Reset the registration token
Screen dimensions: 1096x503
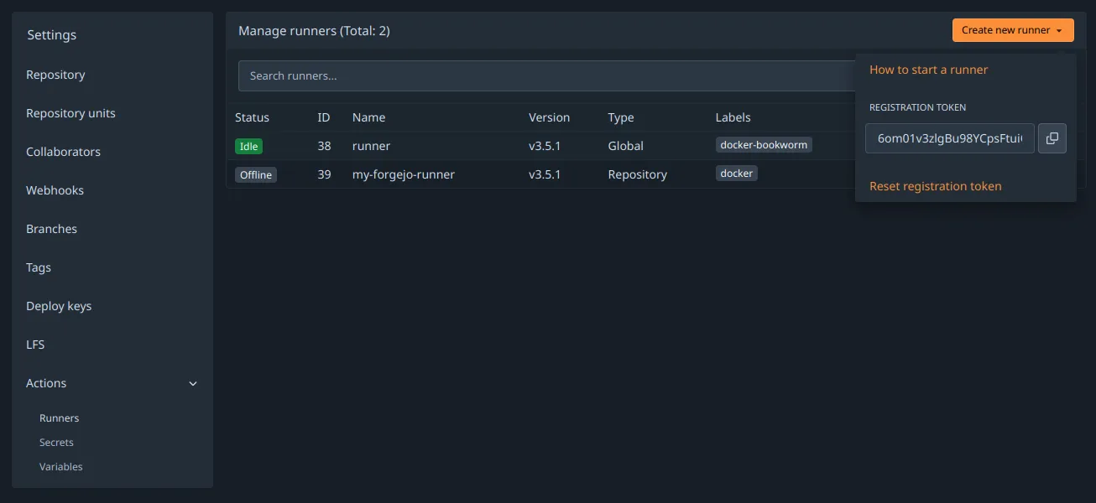click(935, 185)
